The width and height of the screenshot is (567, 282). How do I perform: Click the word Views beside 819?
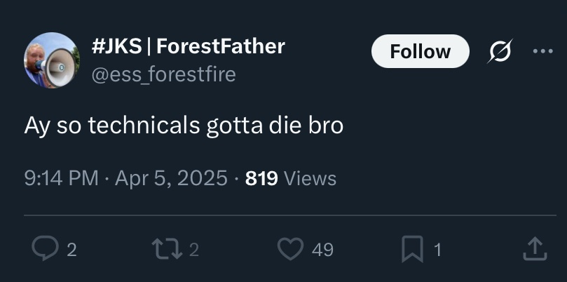click(310, 178)
